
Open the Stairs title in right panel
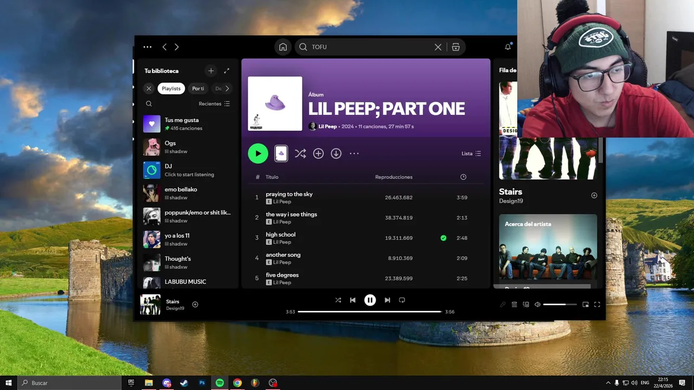click(x=511, y=192)
